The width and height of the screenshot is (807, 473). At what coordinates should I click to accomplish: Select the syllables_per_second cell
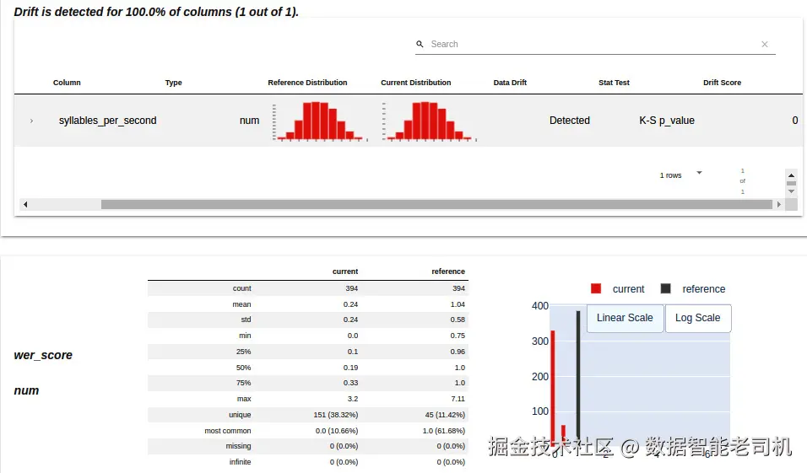tap(107, 121)
